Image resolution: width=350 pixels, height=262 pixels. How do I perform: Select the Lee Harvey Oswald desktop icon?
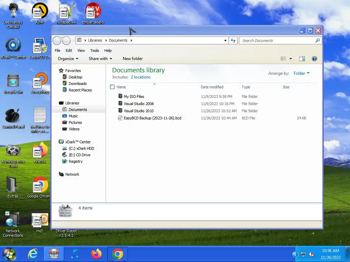click(x=13, y=16)
